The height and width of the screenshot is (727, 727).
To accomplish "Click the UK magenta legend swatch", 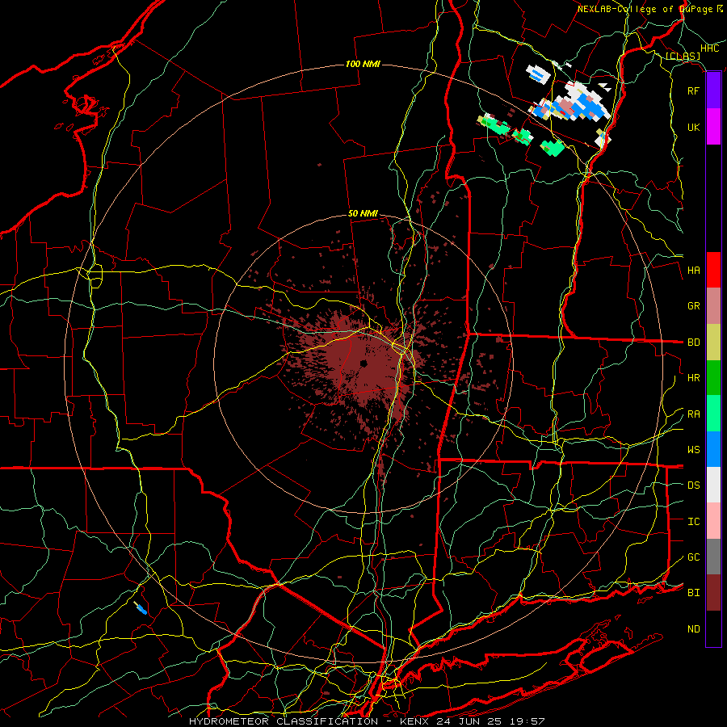I will [x=713, y=127].
